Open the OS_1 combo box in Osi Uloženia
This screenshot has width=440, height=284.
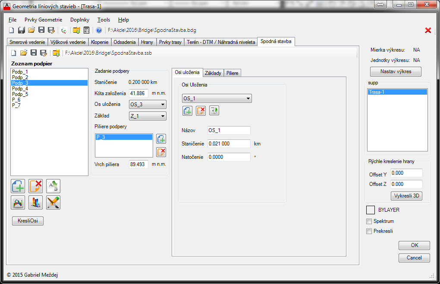[217, 99]
